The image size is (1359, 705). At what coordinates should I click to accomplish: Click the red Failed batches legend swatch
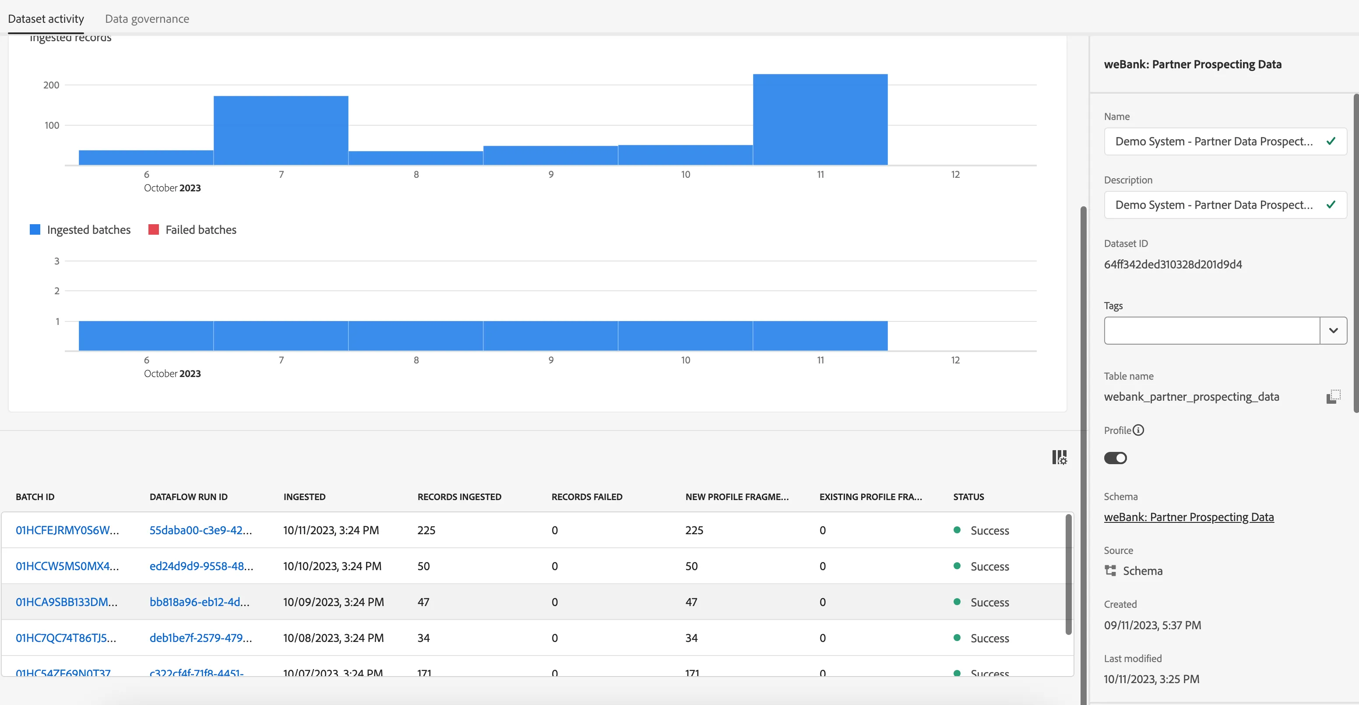pyautogui.click(x=154, y=229)
